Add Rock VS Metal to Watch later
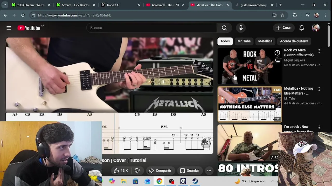This screenshot has height=186, width=332. point(277,53)
